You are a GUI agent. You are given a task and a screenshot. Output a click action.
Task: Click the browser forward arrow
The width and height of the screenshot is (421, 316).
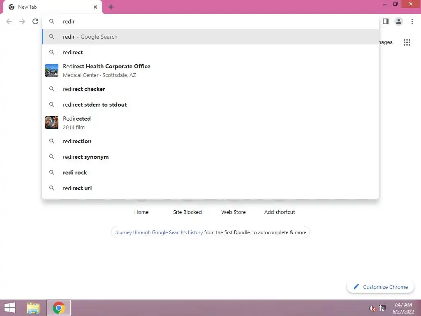click(22, 21)
